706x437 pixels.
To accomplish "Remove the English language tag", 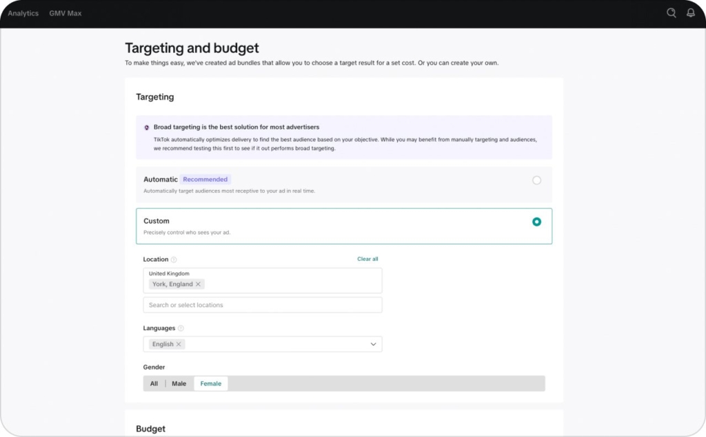I will (178, 343).
